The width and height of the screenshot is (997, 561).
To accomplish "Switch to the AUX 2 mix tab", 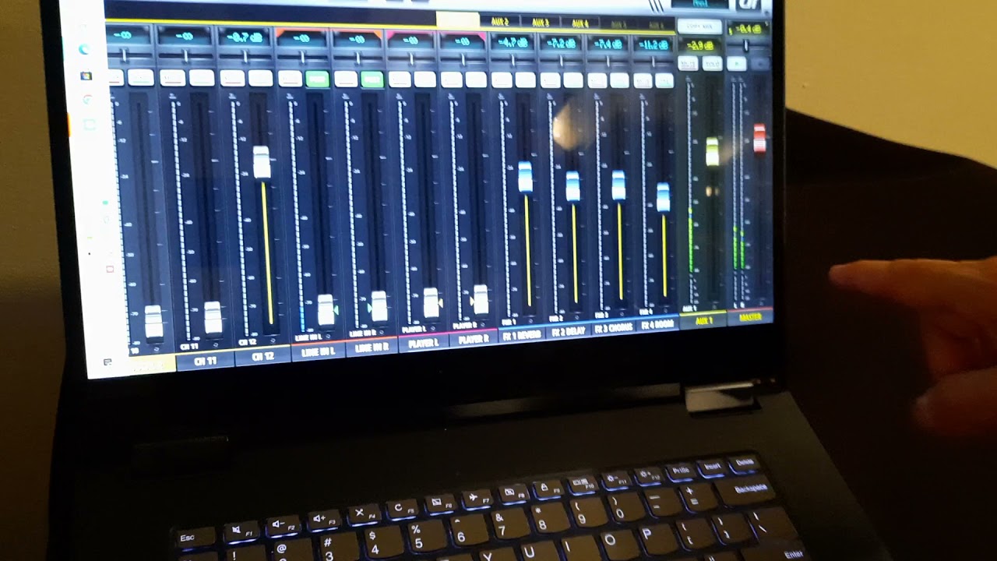I will (x=500, y=22).
